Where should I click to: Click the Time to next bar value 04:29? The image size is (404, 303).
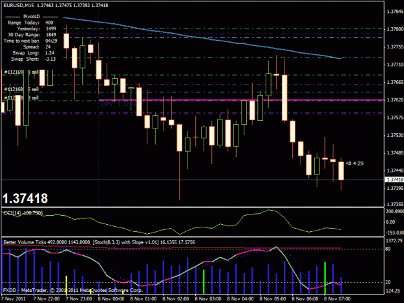point(51,41)
